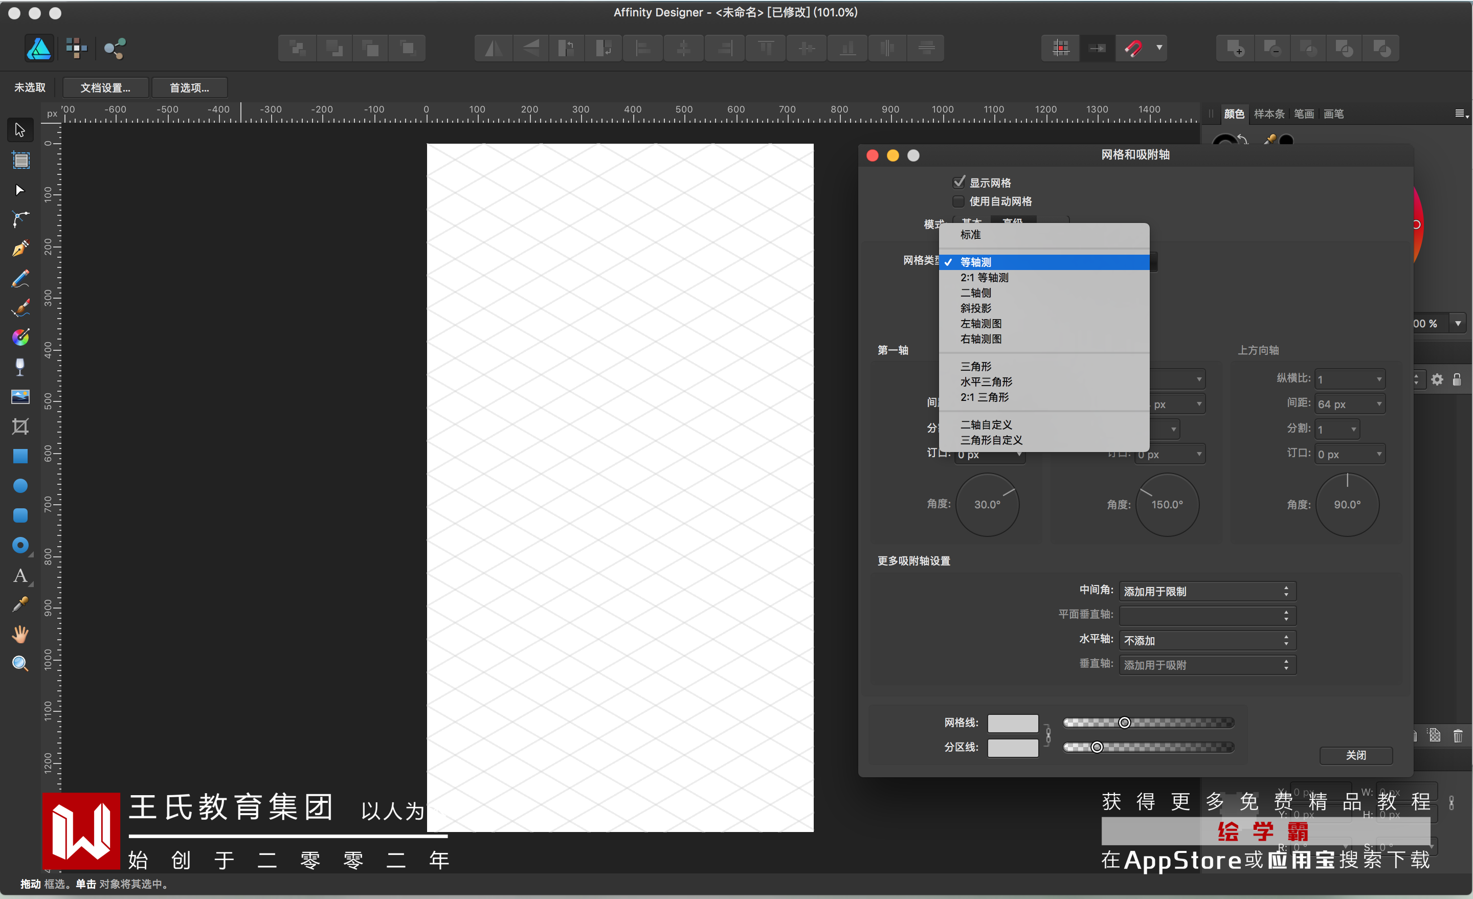
Task: Choose the Artistic Text tool
Action: (x=20, y=576)
